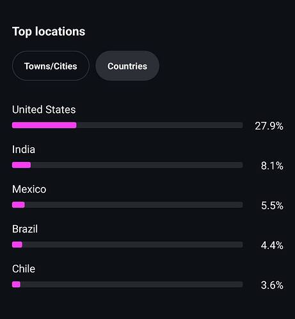Select the Mexico label

tap(29, 189)
